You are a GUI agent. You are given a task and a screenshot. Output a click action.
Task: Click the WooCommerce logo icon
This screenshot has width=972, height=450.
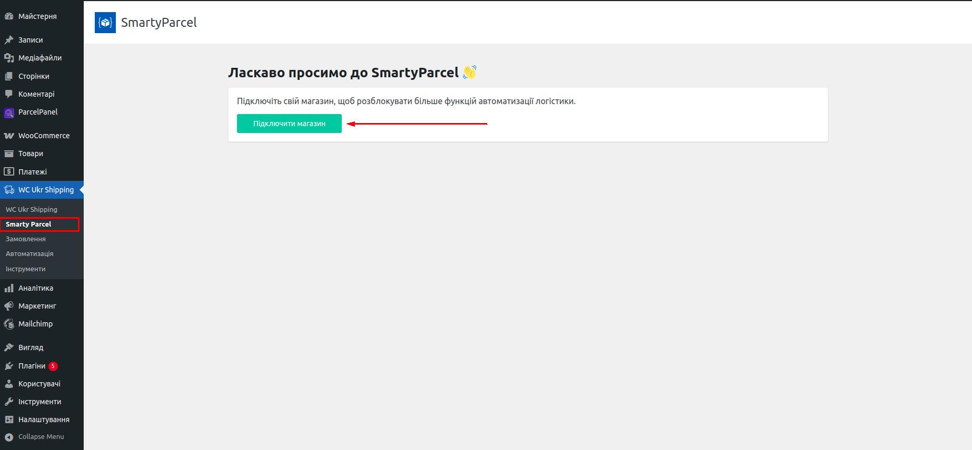tap(9, 136)
